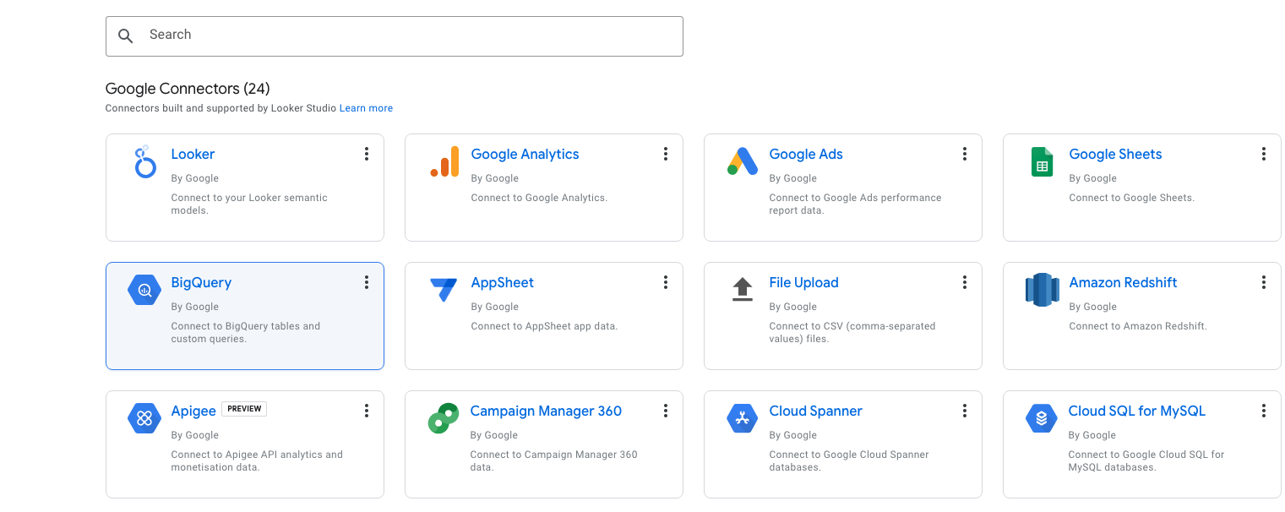Click the PREVIEW badge on Apigee
The height and width of the screenshot is (512, 1285).
point(244,409)
